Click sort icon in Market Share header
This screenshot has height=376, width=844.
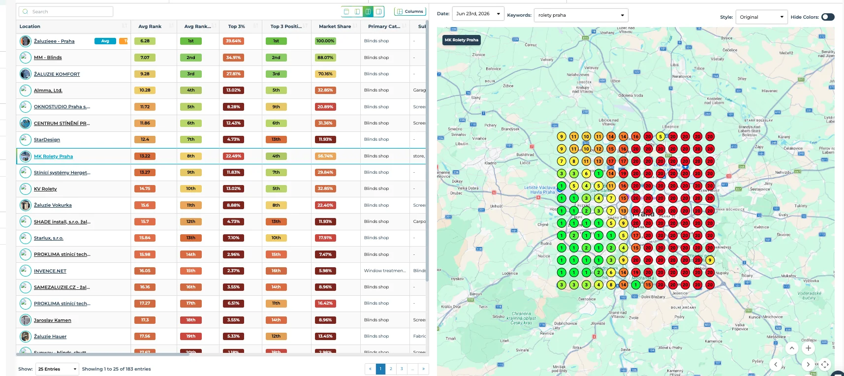[355, 26]
